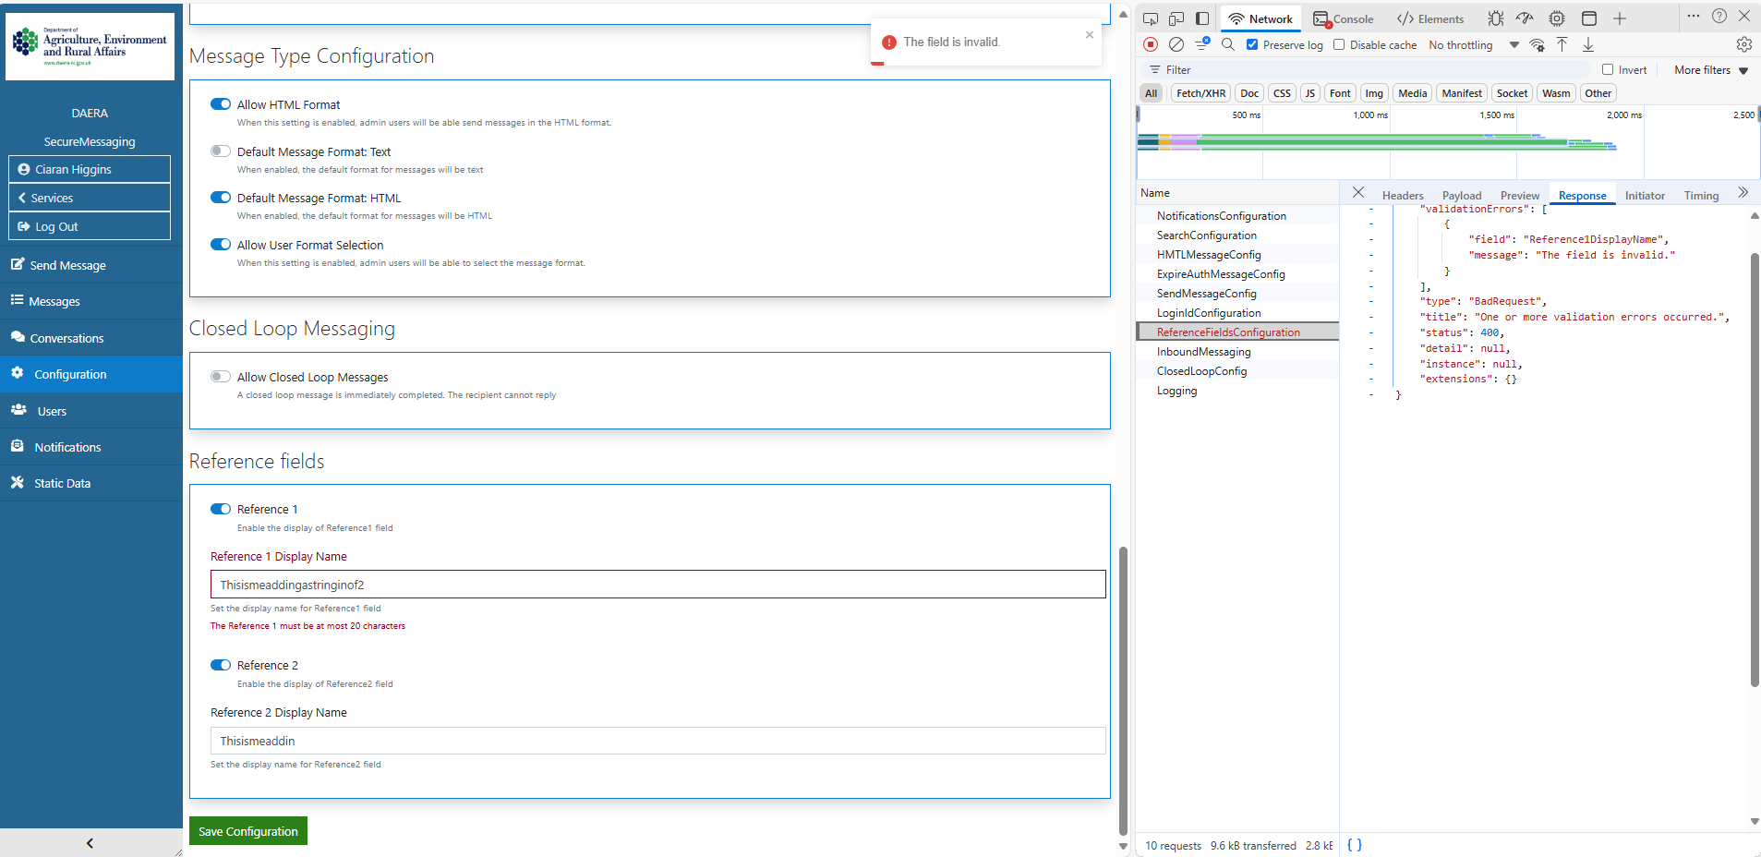Clear the network log

(x=1176, y=44)
